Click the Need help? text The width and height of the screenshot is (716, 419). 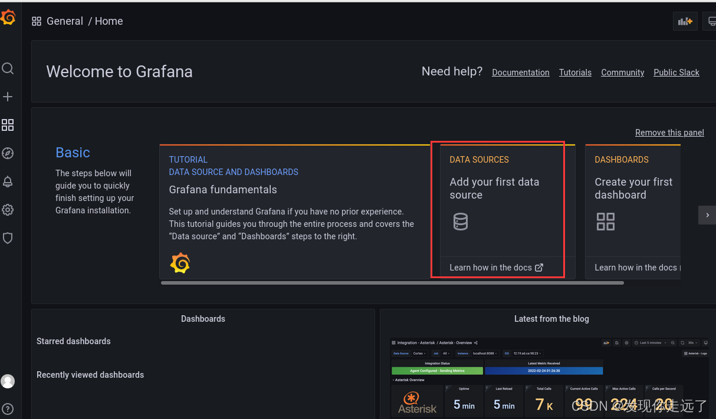[x=452, y=71]
